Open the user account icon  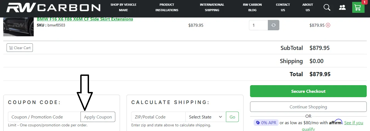click(x=342, y=7)
